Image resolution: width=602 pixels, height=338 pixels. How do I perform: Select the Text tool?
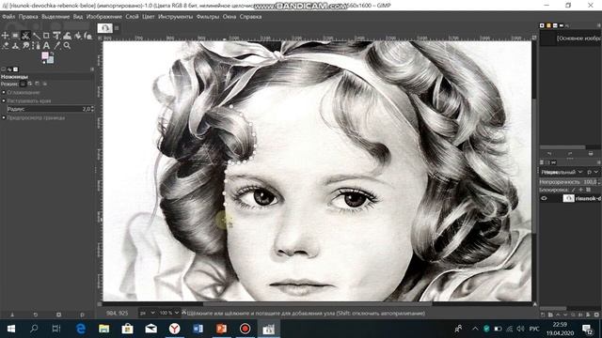[46, 46]
